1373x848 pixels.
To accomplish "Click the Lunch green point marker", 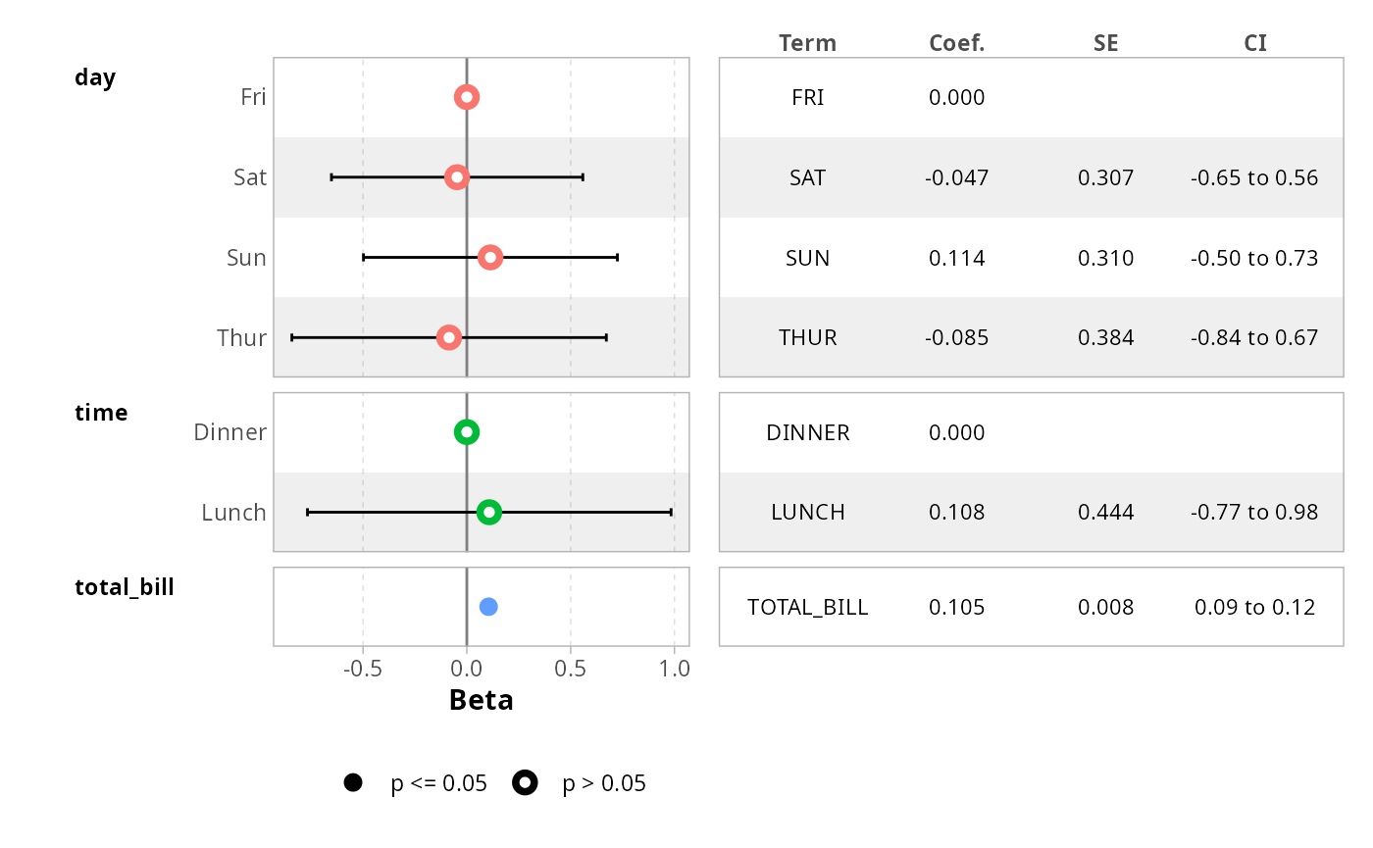I will [489, 512].
